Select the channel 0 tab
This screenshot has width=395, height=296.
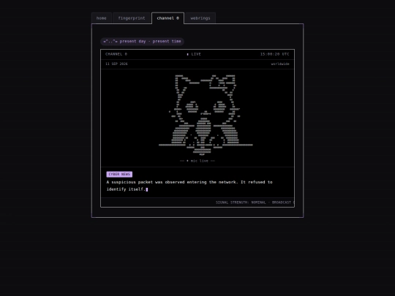point(168,18)
